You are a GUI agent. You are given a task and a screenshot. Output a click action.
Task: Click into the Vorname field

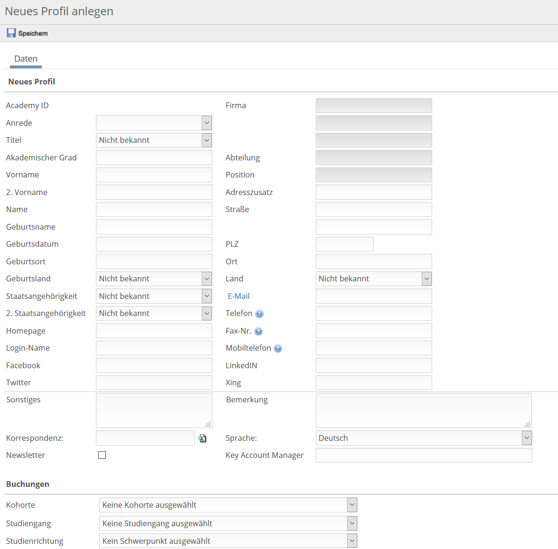[x=154, y=175]
